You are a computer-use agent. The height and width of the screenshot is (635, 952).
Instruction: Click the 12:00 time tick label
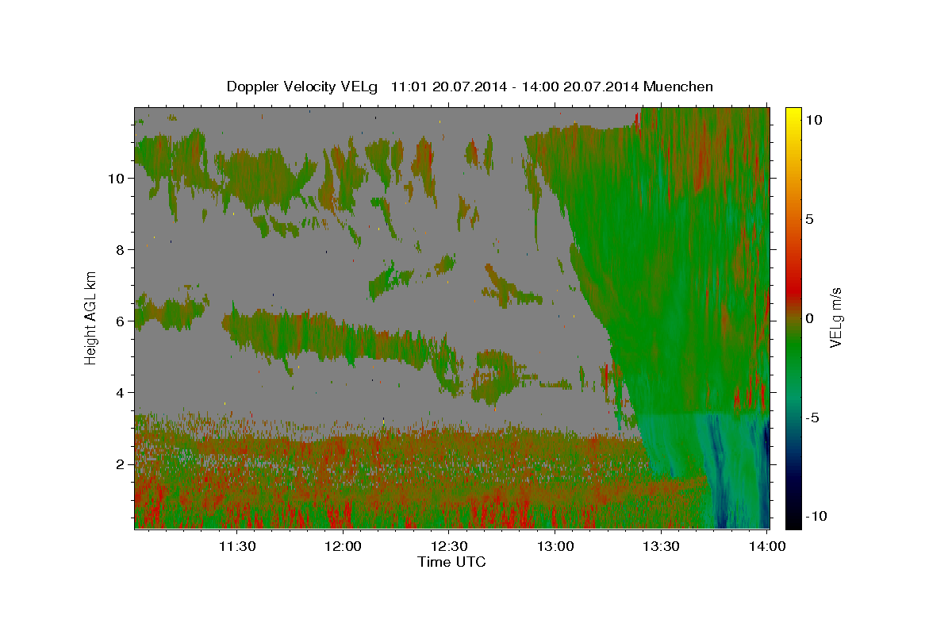pyautogui.click(x=343, y=546)
